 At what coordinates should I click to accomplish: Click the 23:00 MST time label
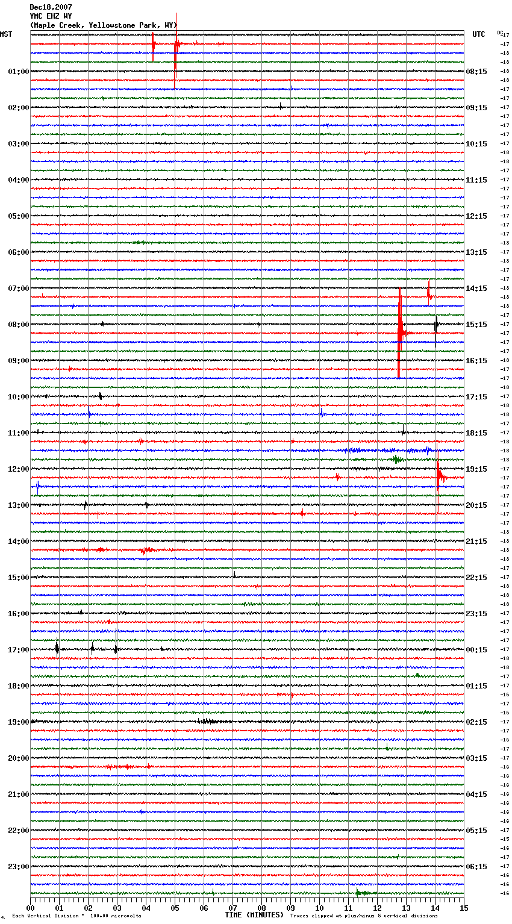pos(19,867)
